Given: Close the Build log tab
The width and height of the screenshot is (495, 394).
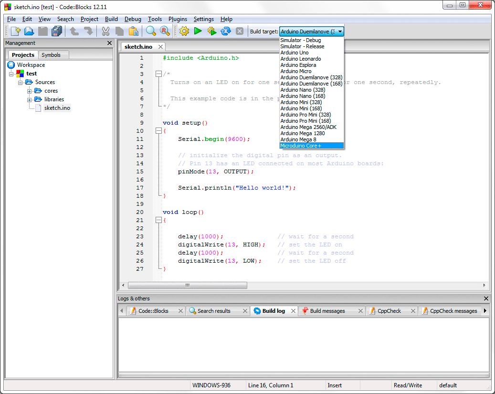Looking at the screenshot, I should [293, 311].
